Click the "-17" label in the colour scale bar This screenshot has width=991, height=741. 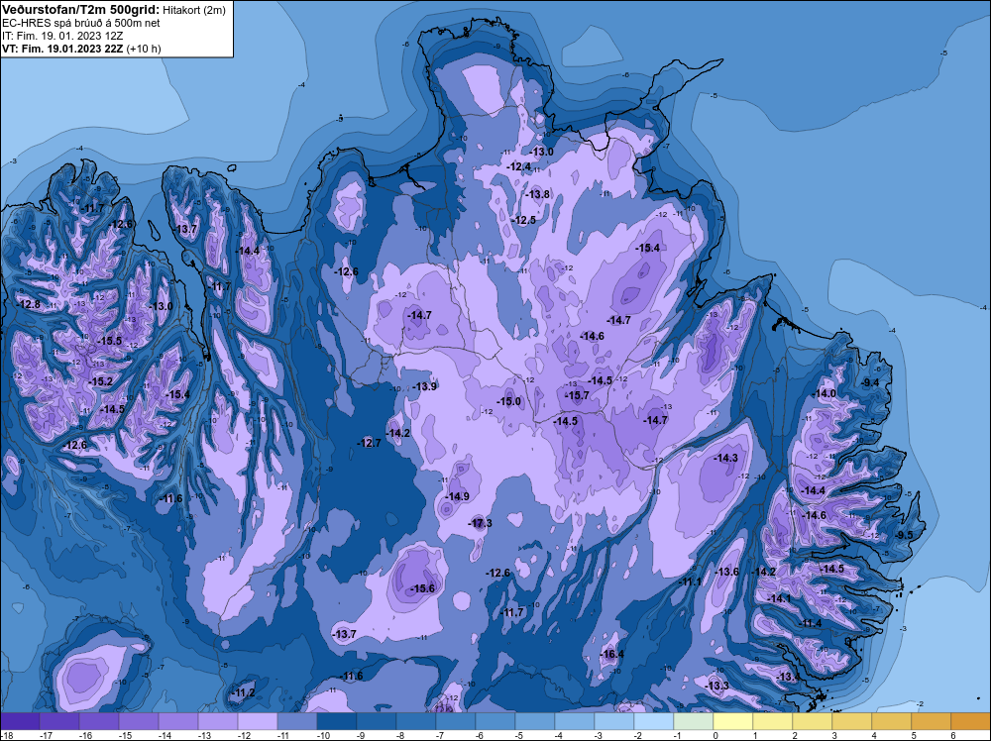pos(46,735)
